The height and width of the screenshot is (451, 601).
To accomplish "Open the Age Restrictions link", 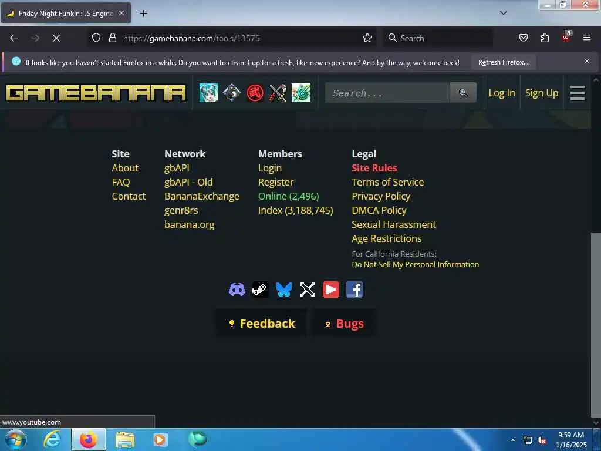I will [x=387, y=238].
